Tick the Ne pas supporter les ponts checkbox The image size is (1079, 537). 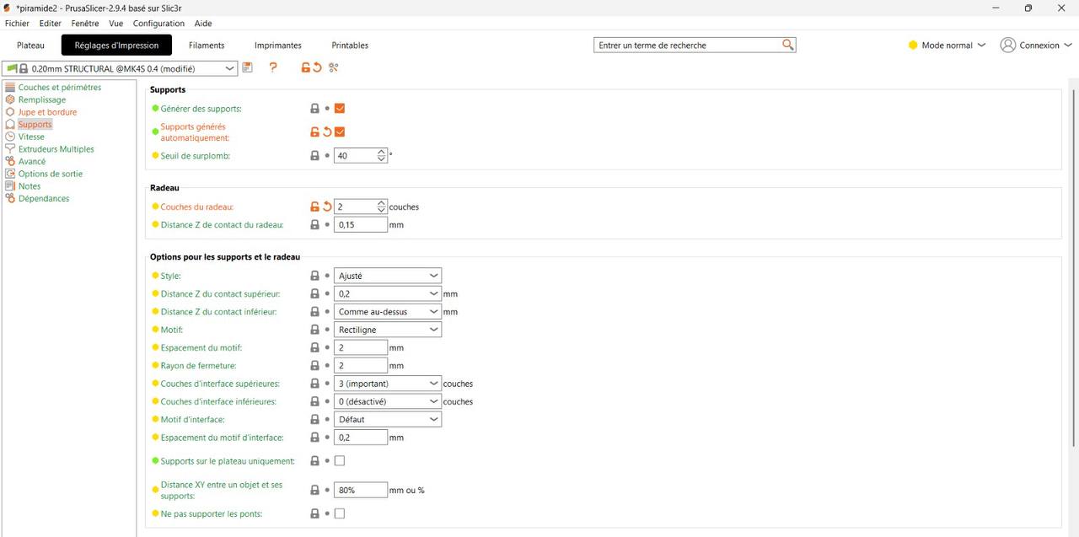coord(340,513)
